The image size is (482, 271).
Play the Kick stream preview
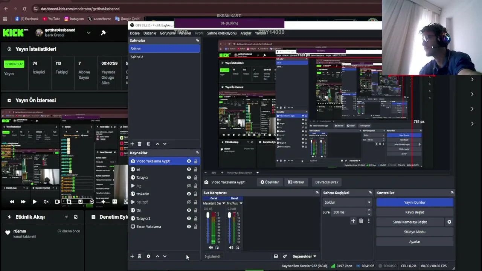pyautogui.click(x=34, y=202)
